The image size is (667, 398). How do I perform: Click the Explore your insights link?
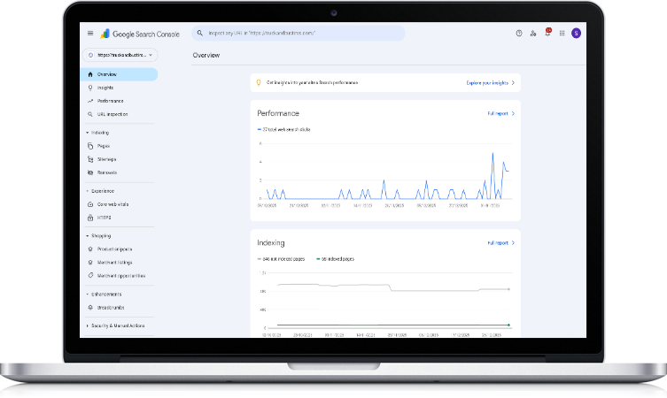(490, 82)
